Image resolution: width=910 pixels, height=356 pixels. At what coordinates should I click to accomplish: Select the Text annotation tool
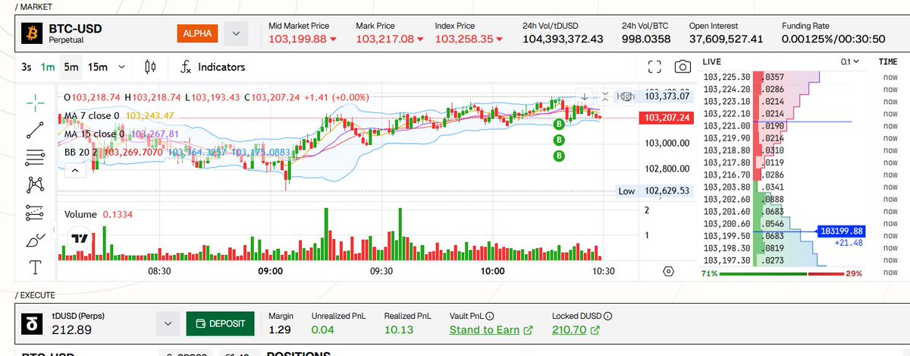click(x=35, y=267)
